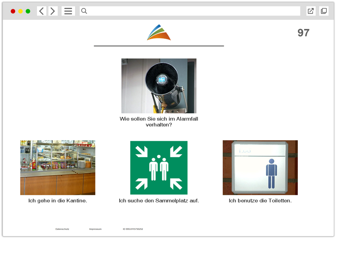The height and width of the screenshot is (253, 337).
Task: Choose answer 'Ich gehe in die Kantine.'
Action: coord(58,201)
